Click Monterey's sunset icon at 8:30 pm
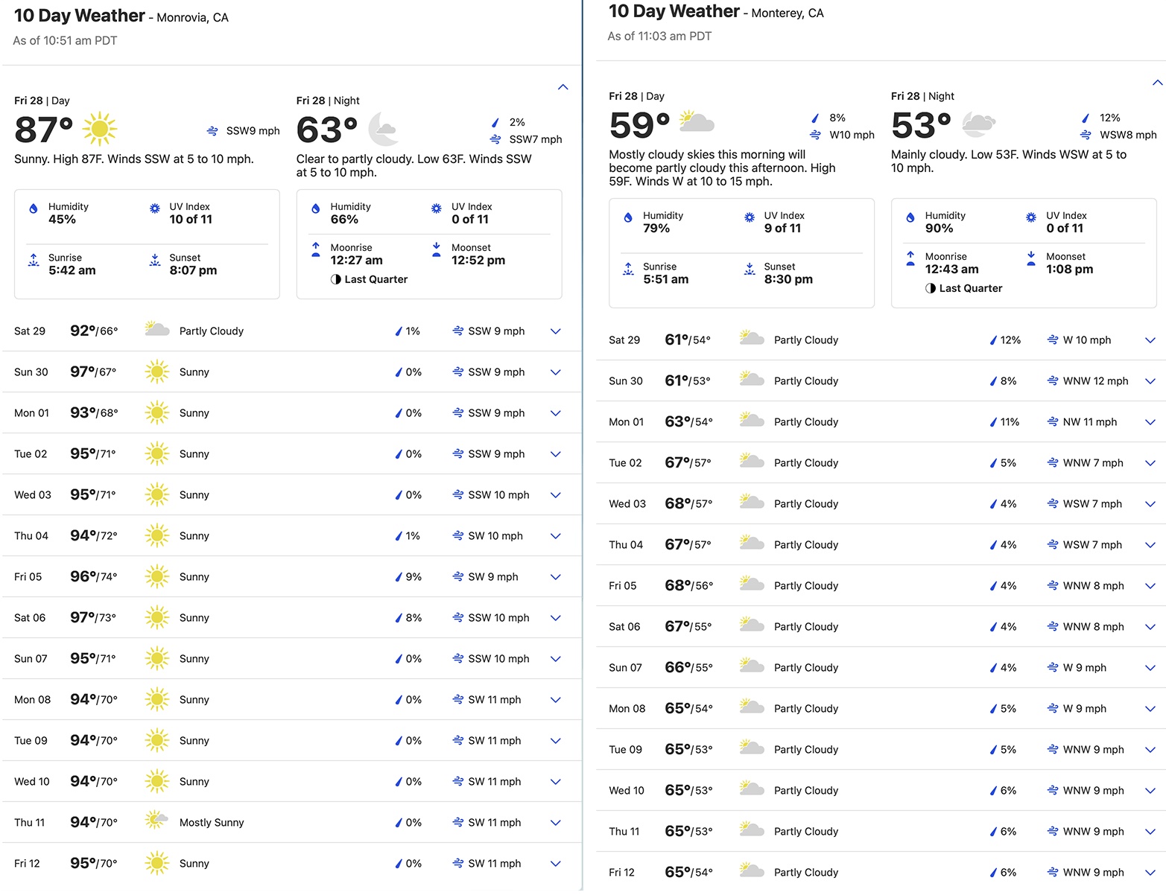This screenshot has height=895, width=1166. 750,269
